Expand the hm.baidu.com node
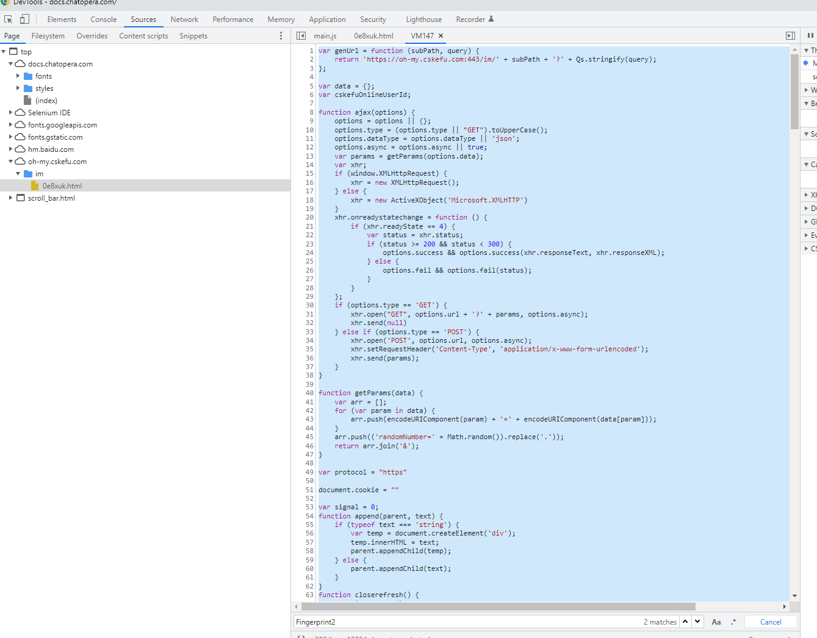 11,149
